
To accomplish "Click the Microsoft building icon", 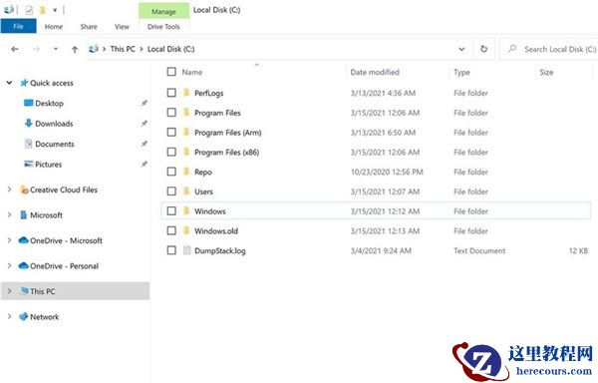I will pos(24,215).
